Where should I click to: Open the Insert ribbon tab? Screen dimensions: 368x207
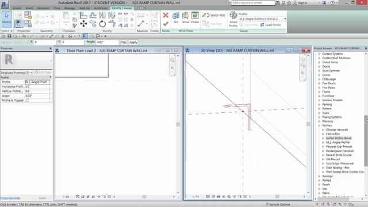coord(29,8)
